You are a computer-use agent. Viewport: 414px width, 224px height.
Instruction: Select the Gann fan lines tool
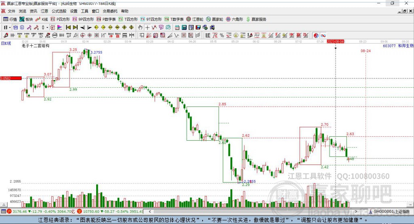[x=149, y=36]
